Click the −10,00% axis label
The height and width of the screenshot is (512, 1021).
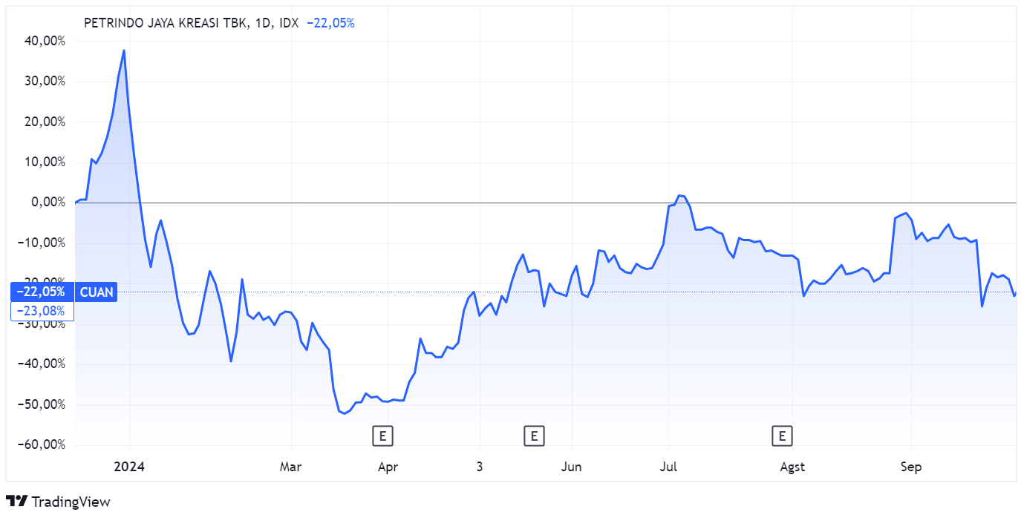pos(42,243)
